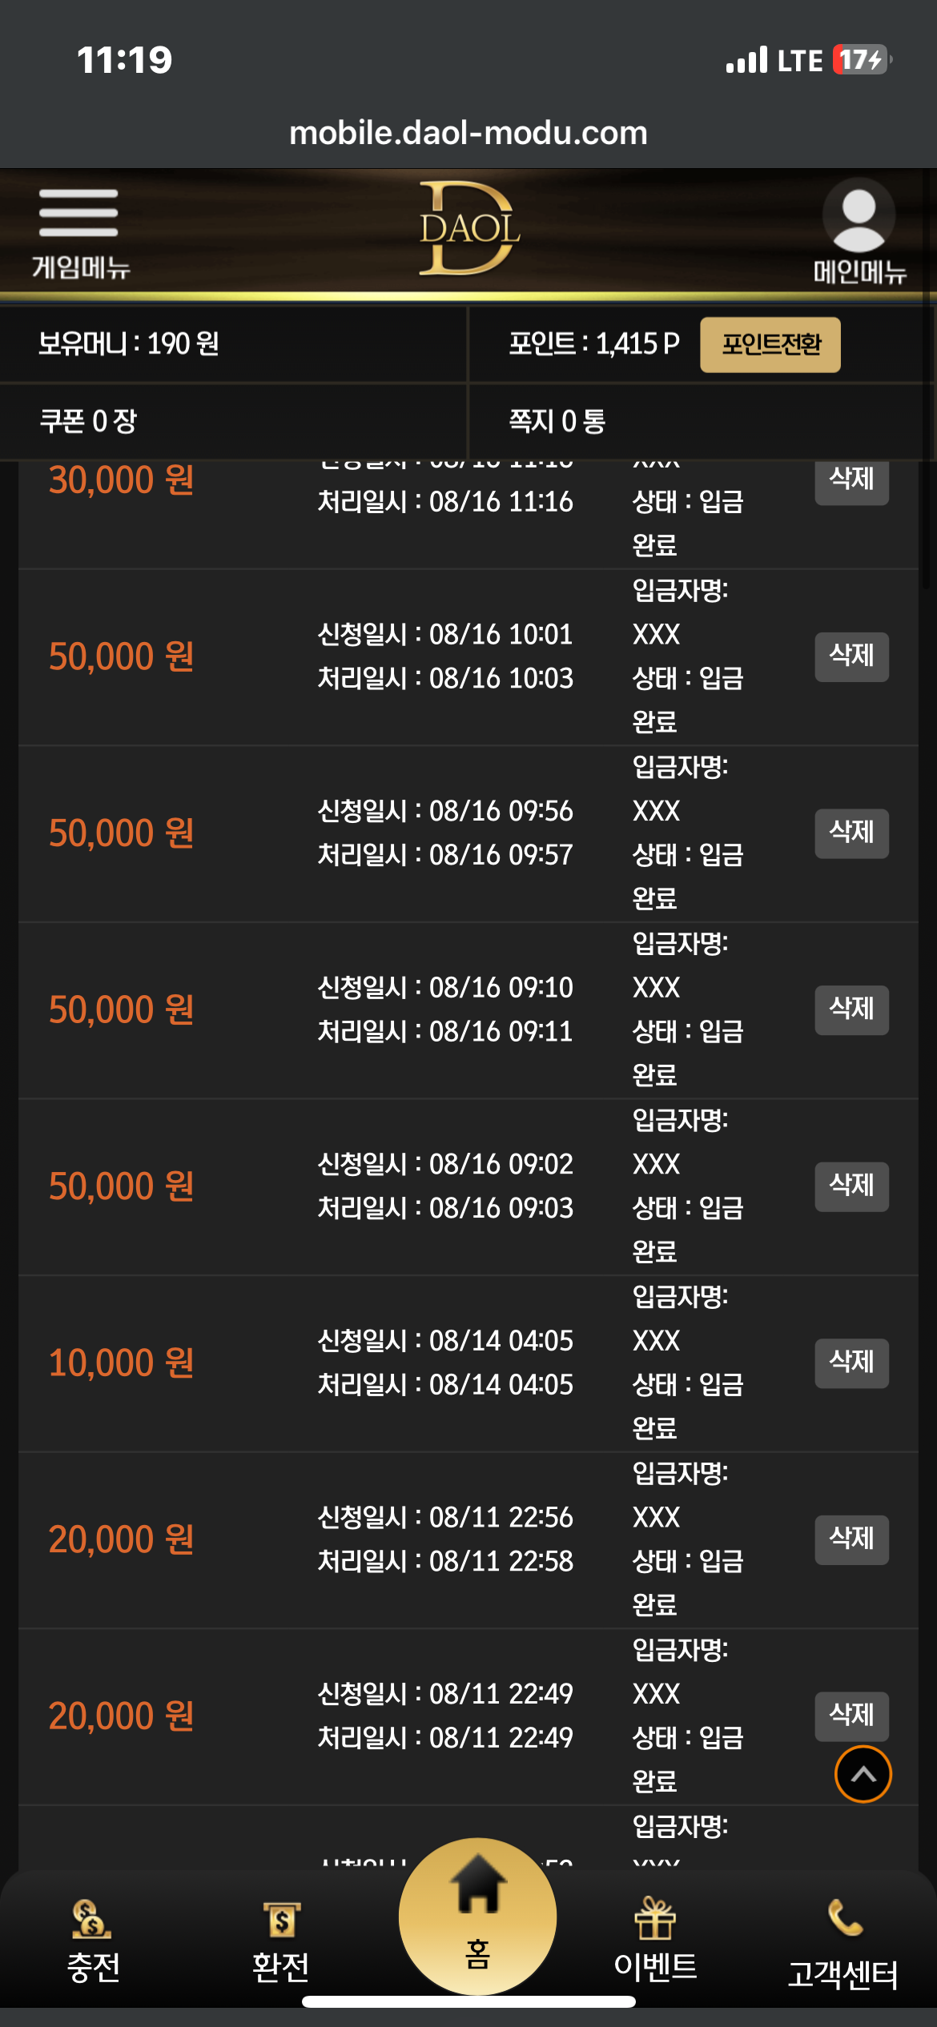Delete the 08/11 22:56 20,000 원 entry
Image resolution: width=937 pixels, height=2027 pixels.
click(851, 1539)
